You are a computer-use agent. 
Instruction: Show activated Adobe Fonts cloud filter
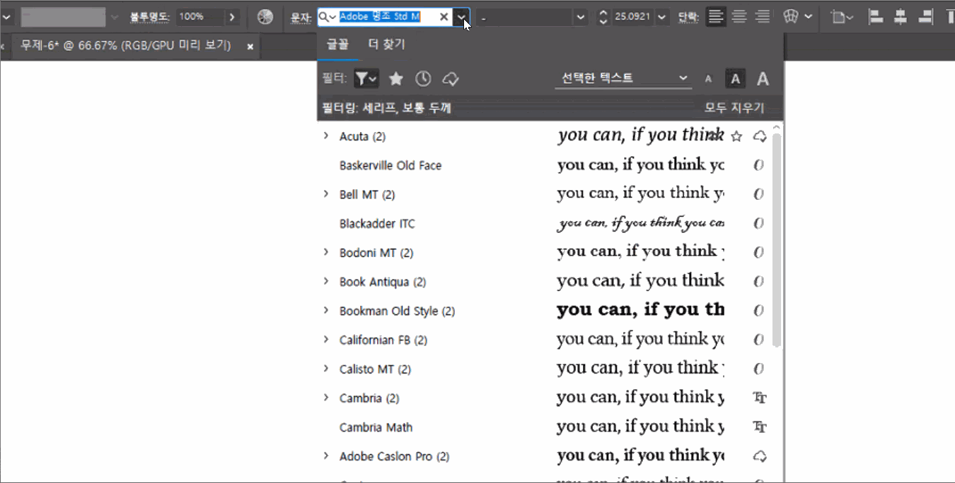pyautogui.click(x=451, y=79)
